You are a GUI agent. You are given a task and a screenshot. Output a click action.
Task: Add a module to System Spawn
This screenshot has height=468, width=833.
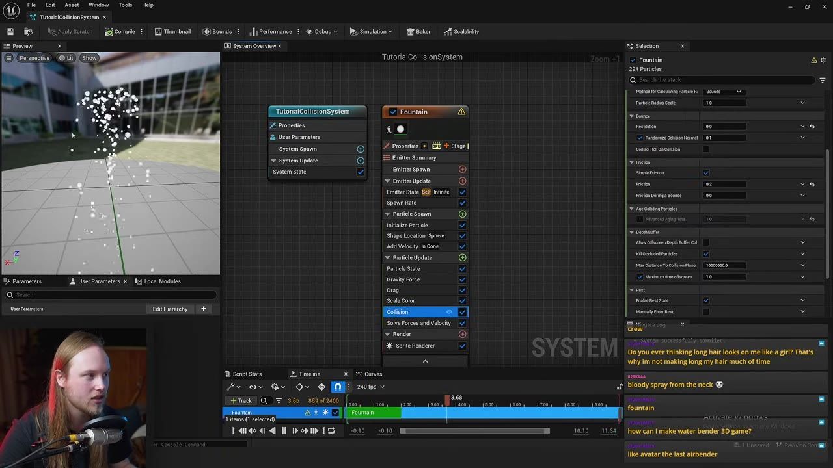361,149
